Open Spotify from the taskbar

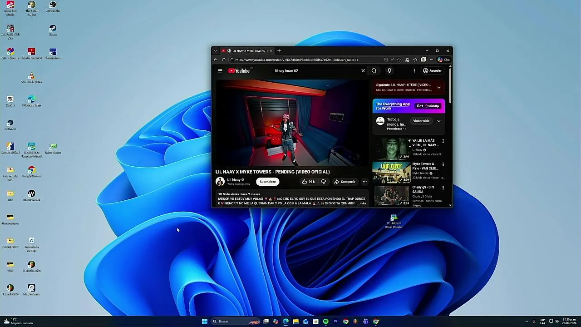click(325, 322)
